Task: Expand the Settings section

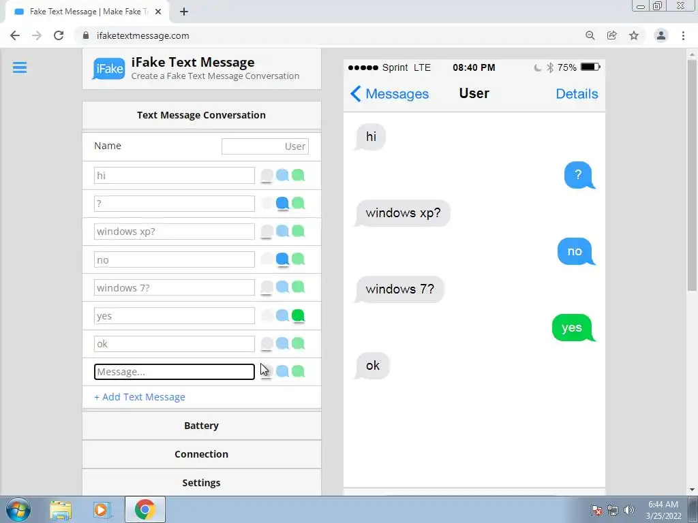Action: point(202,483)
